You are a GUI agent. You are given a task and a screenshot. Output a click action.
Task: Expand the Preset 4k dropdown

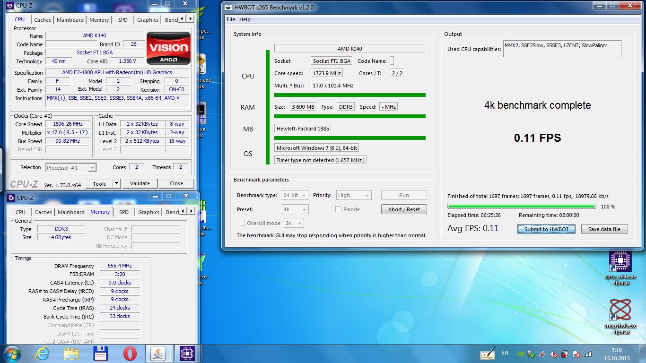coord(295,209)
